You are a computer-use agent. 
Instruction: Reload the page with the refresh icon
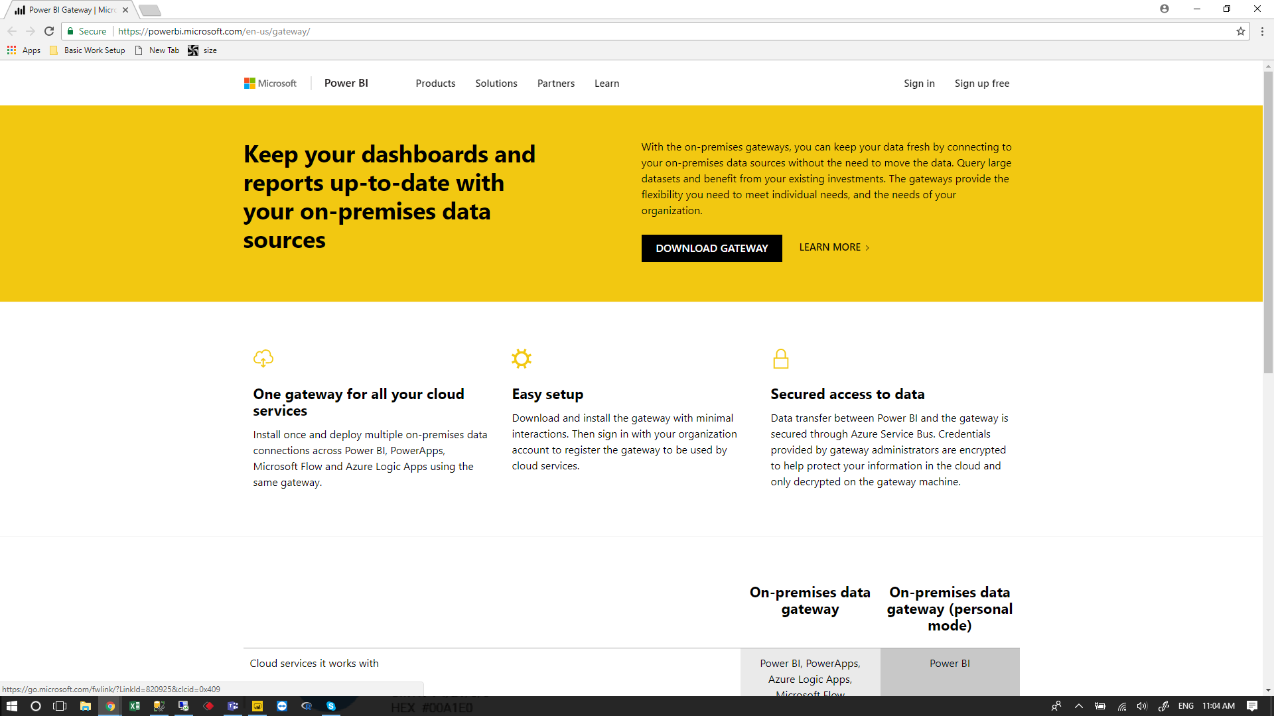point(49,31)
